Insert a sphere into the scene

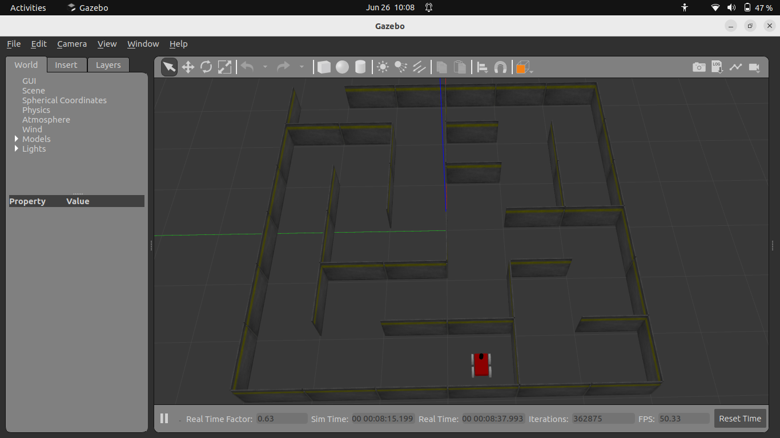(x=342, y=67)
